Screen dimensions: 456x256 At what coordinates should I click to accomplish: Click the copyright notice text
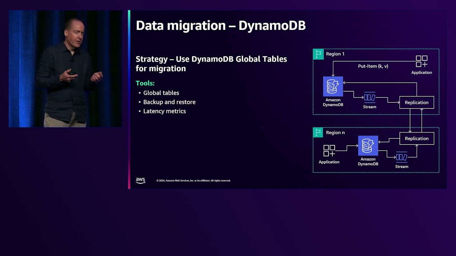pyautogui.click(x=193, y=181)
